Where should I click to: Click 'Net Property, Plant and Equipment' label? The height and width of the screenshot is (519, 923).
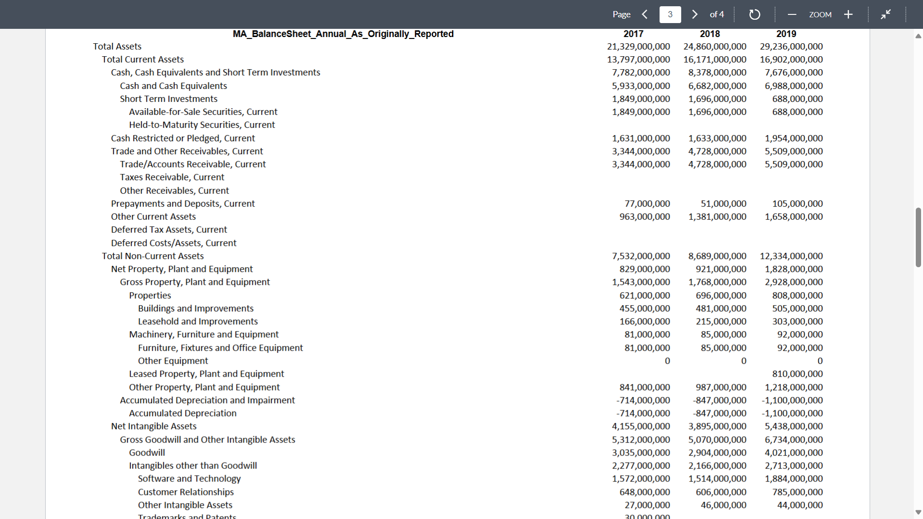click(182, 269)
